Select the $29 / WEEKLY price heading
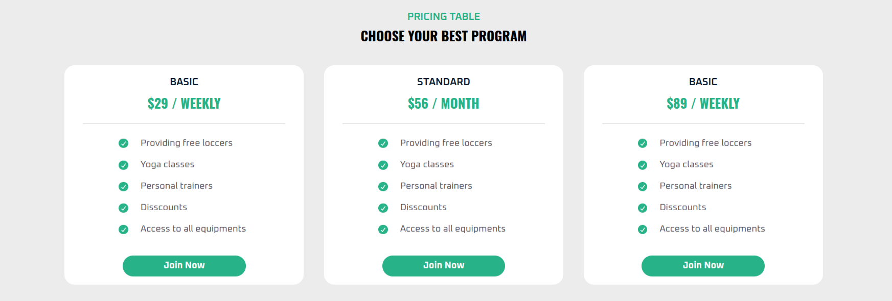This screenshot has height=301, width=892. (184, 104)
